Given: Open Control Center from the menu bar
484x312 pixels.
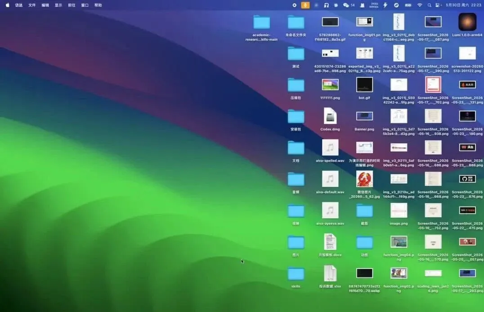Looking at the screenshot, I should tap(438, 5).
